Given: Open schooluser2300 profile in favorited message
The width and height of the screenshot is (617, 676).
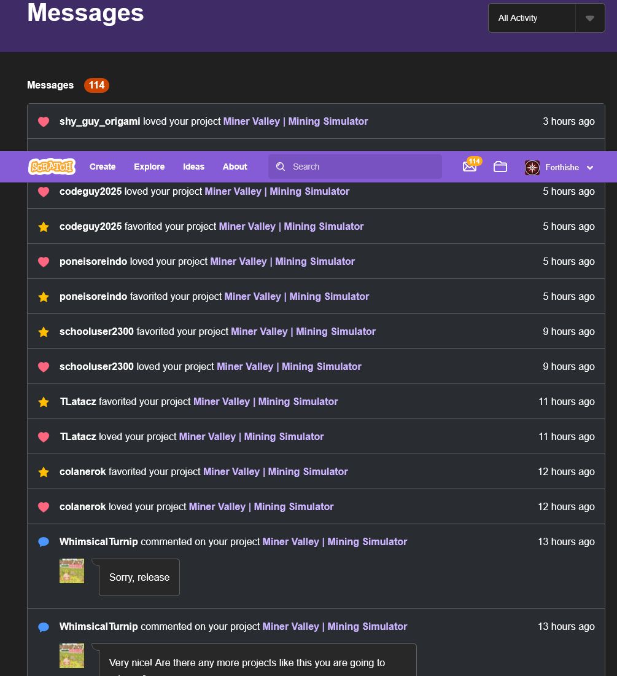Looking at the screenshot, I should coord(96,331).
